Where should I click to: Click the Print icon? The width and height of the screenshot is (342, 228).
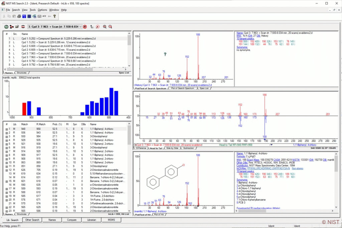pos(19,16)
